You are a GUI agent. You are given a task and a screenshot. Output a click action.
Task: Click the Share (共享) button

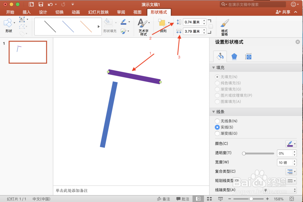(x=283, y=12)
